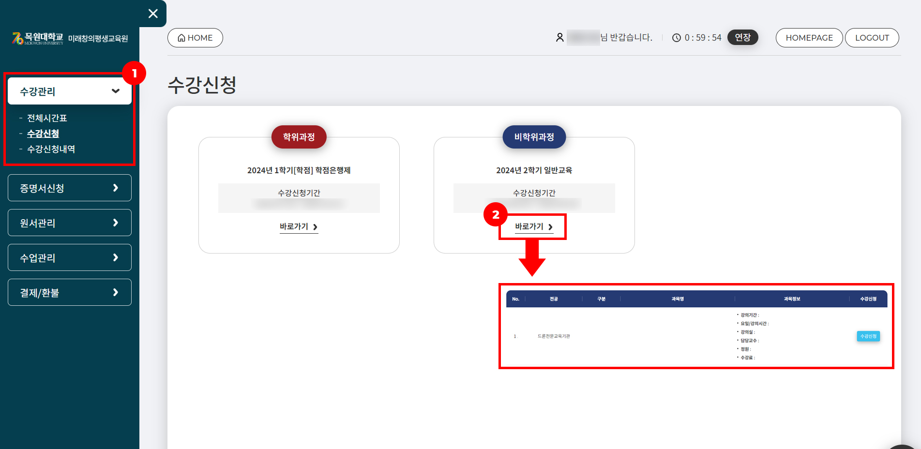The height and width of the screenshot is (449, 921).
Task: Extend the session with 연장 button
Action: pos(742,37)
